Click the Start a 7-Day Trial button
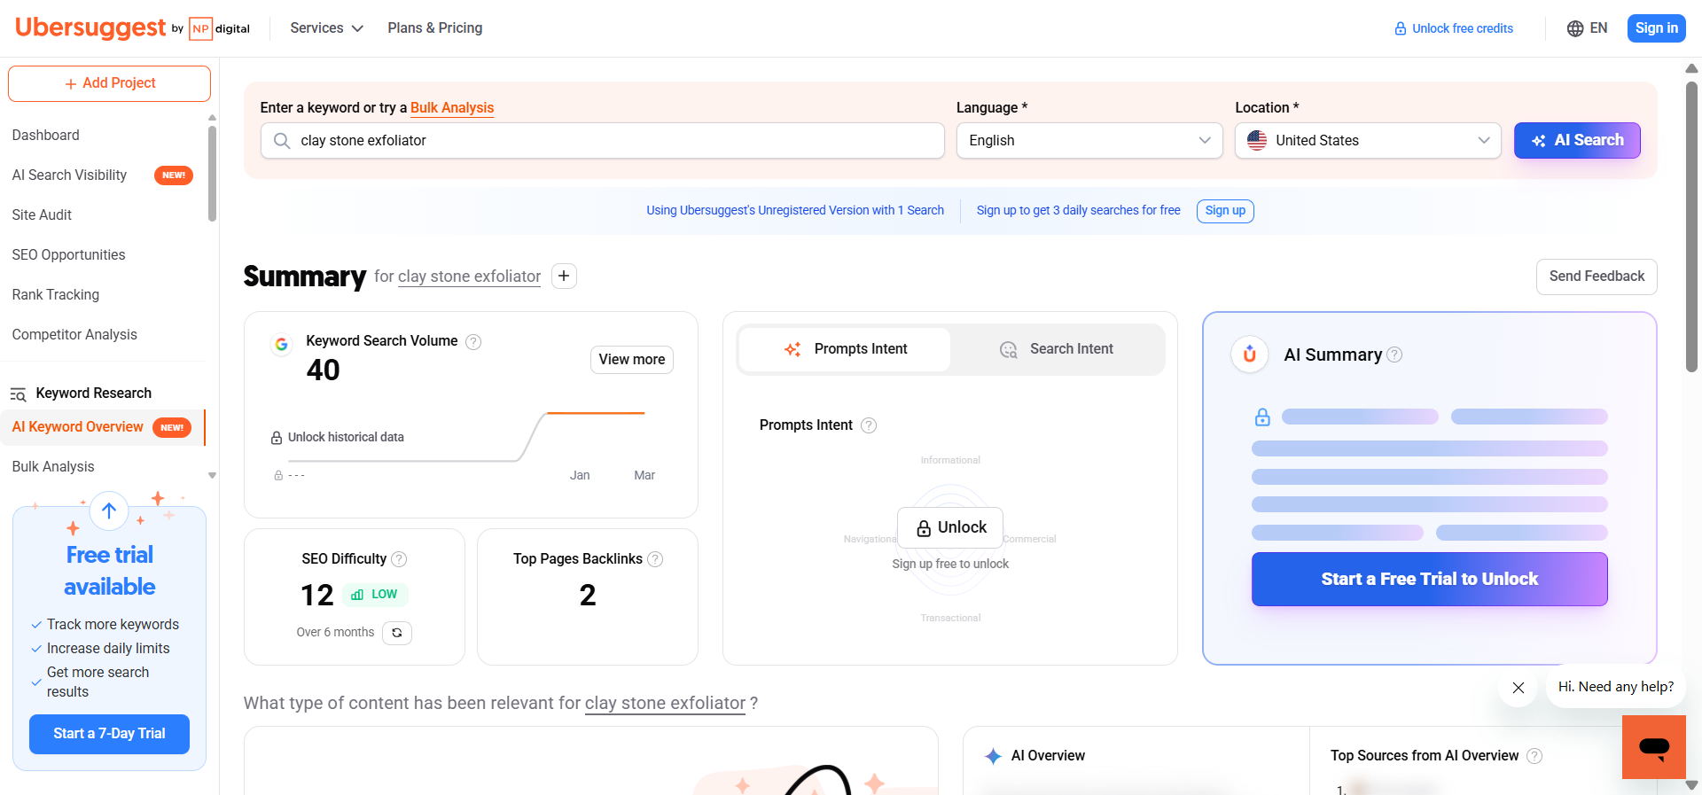Image resolution: width=1702 pixels, height=795 pixels. click(x=109, y=735)
